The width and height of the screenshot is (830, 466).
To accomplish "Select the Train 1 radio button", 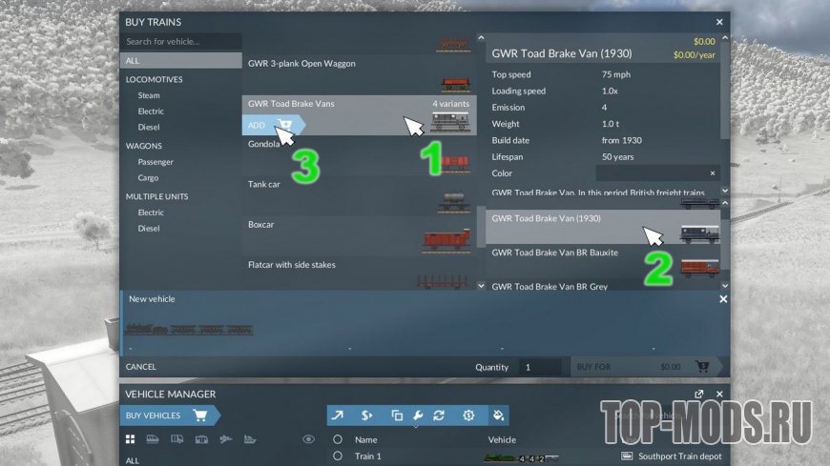I will click(x=337, y=456).
